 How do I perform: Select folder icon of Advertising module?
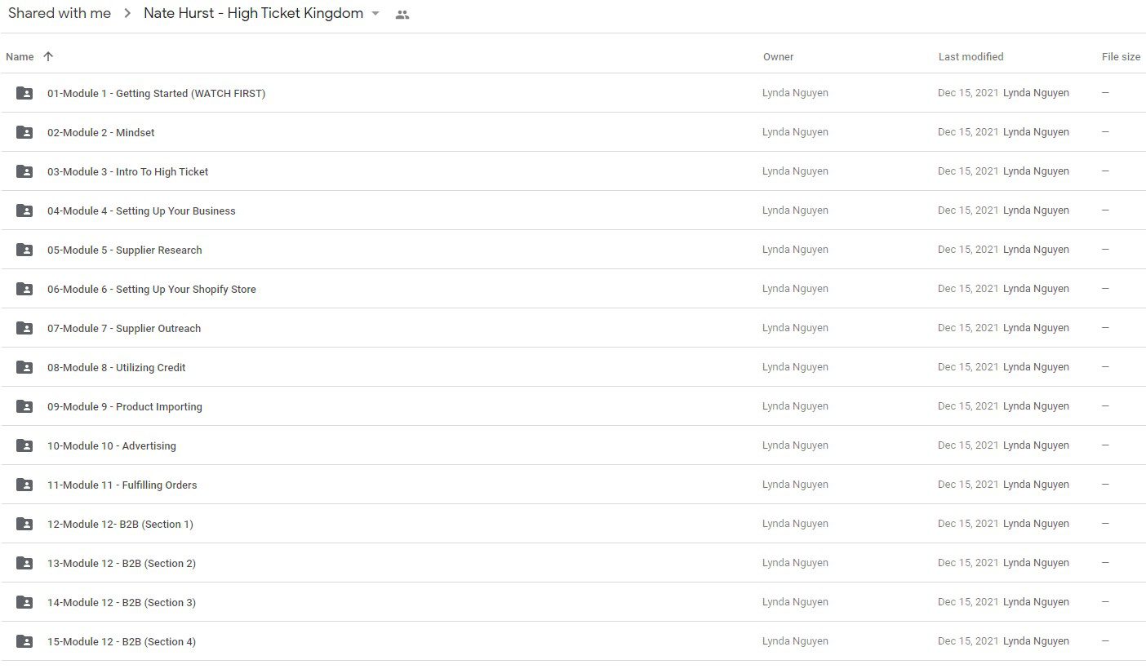pos(24,445)
